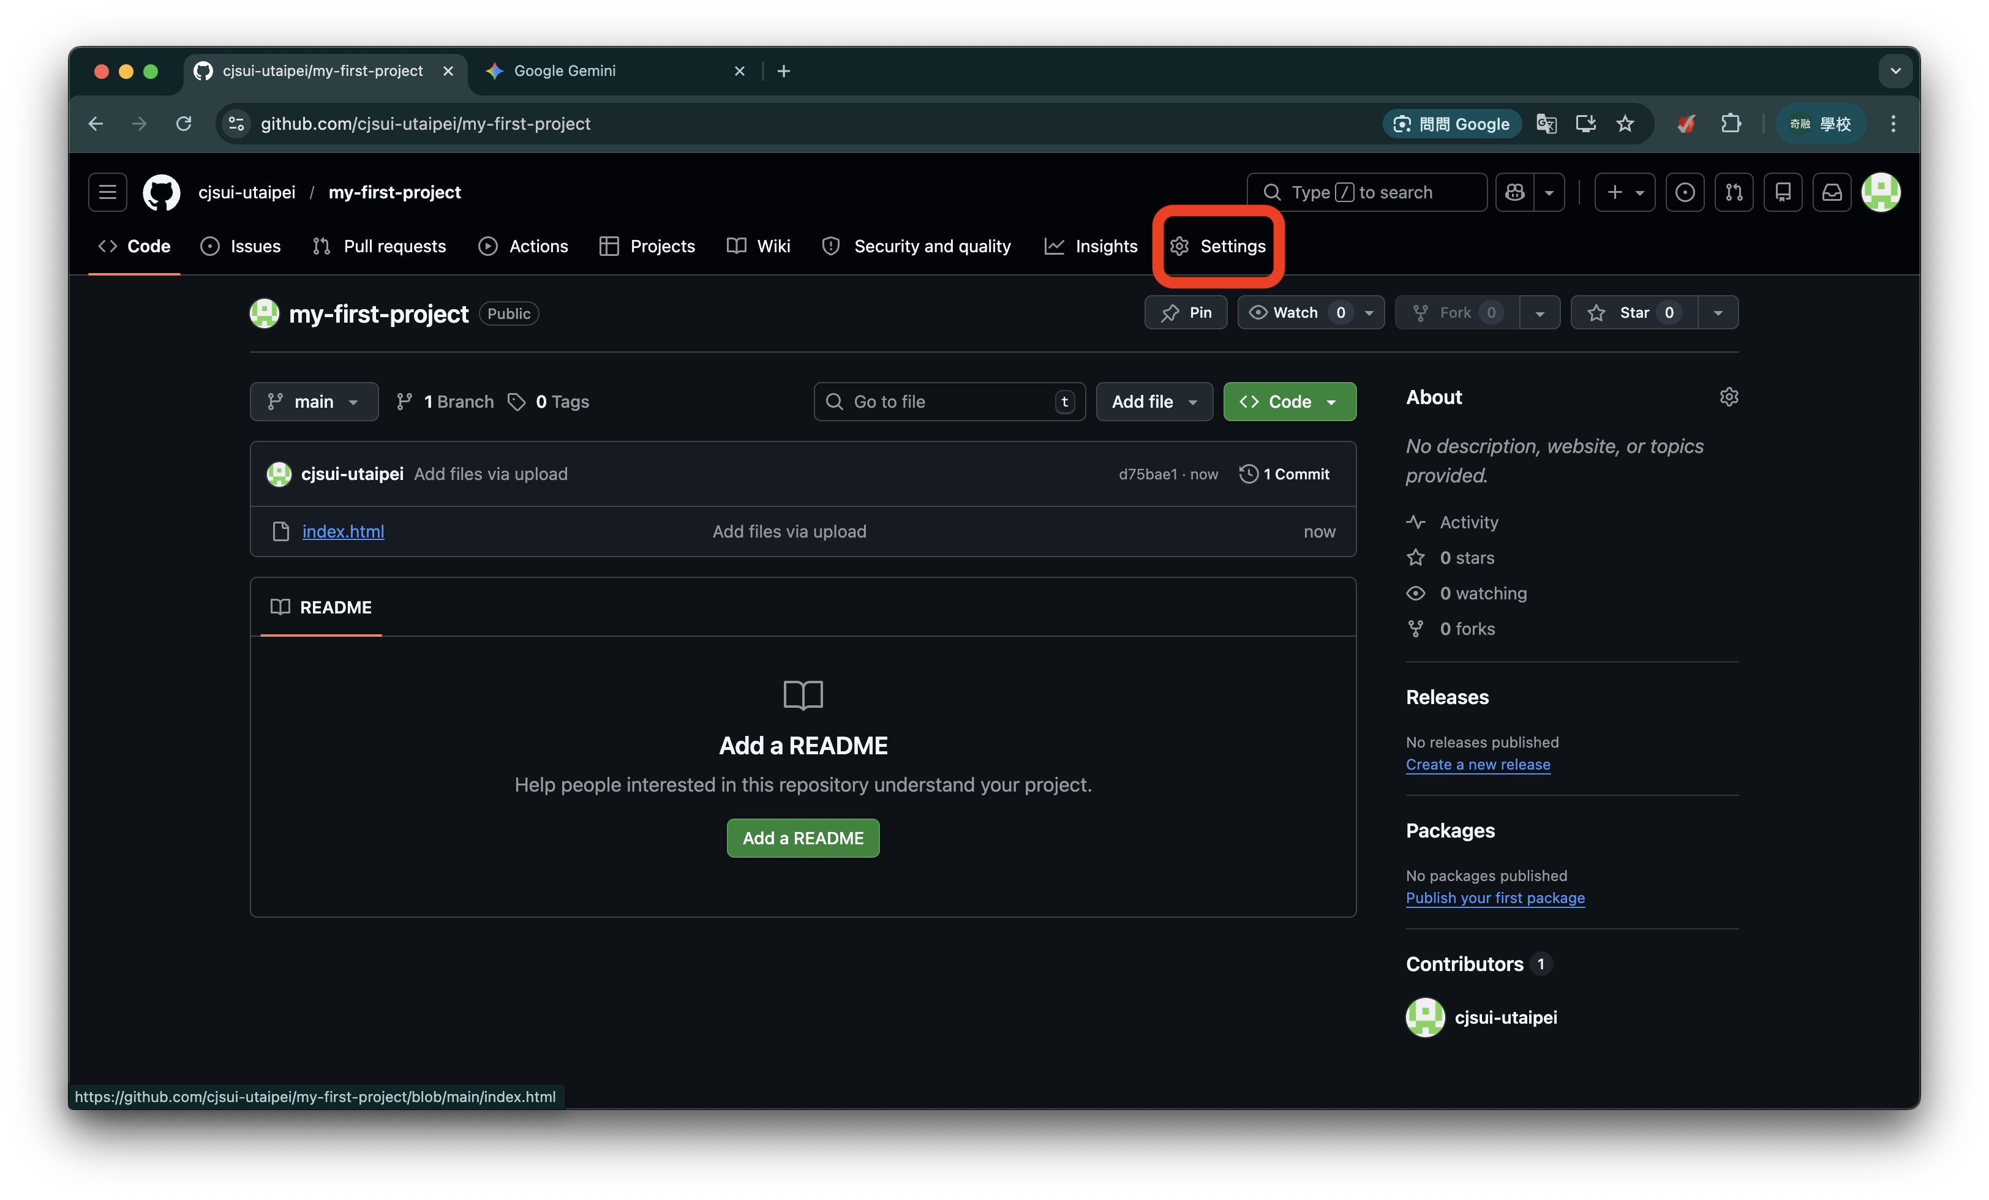The image size is (1989, 1200).
Task: Open the GitHub hamburger navigation menu
Action: point(107,192)
